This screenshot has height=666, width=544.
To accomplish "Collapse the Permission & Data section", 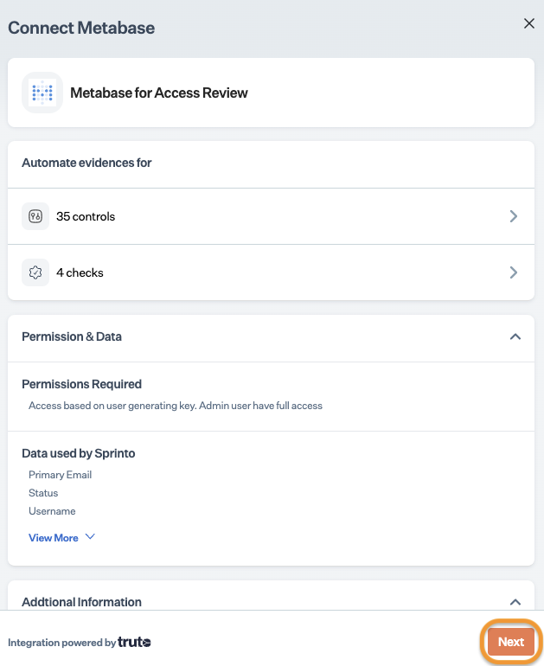I will [x=515, y=336].
